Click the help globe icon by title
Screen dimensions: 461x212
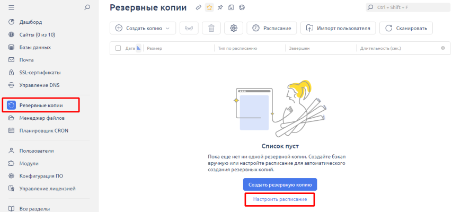click(242, 7)
